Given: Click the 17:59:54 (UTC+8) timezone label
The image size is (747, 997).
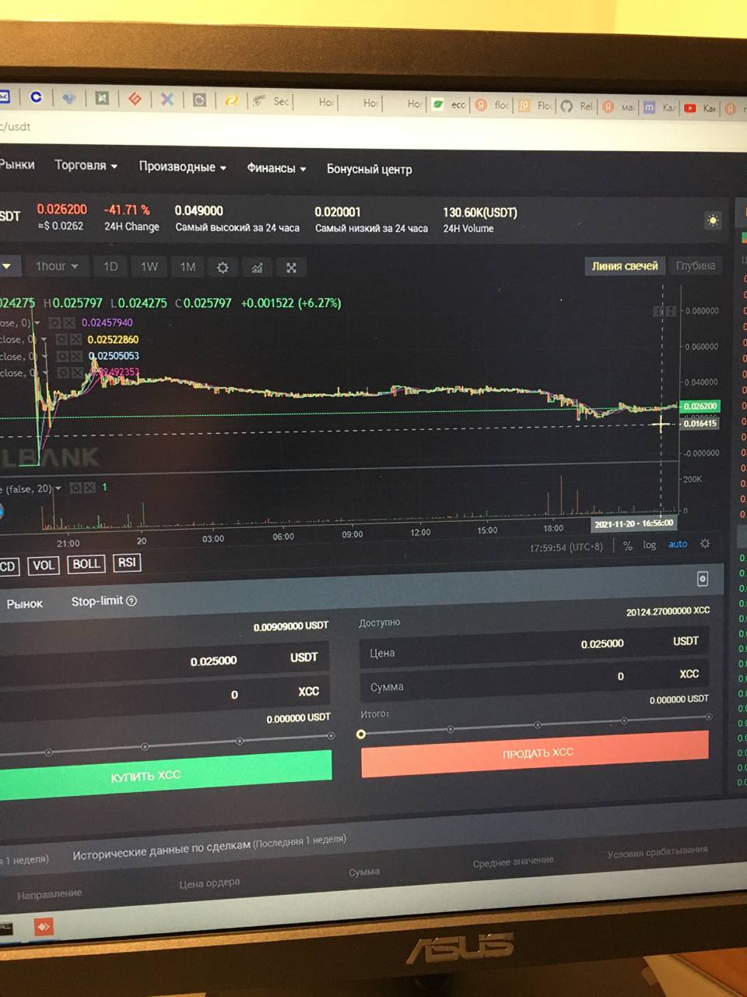Looking at the screenshot, I should (x=566, y=548).
